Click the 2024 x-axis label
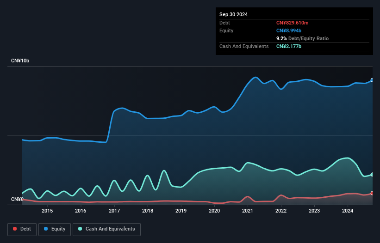 click(x=348, y=211)
